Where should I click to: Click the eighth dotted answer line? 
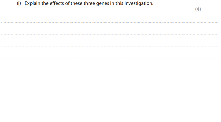[x=110, y=107]
